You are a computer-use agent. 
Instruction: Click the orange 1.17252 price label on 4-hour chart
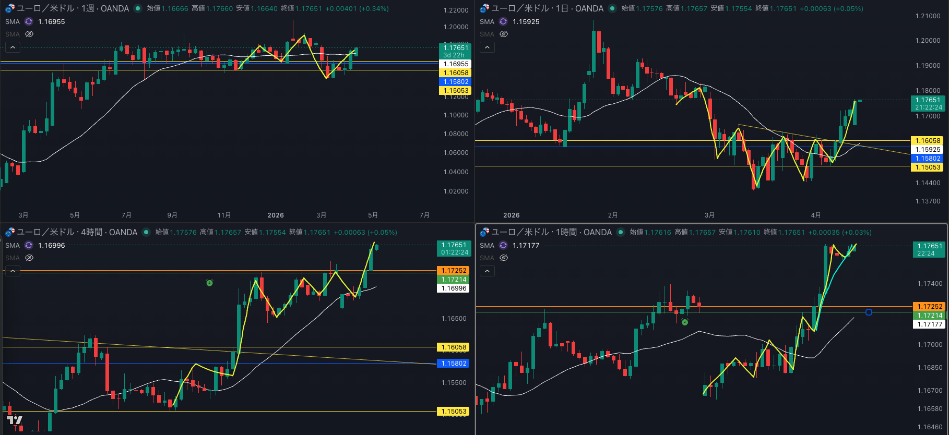coord(453,271)
